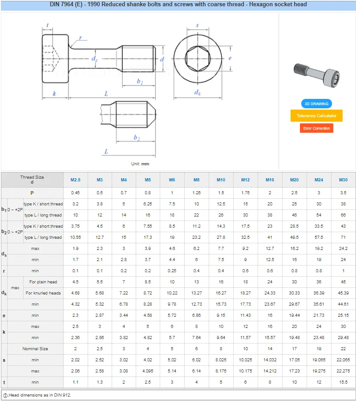Click the M10 column header
The height and width of the screenshot is (401, 356).
221,180
